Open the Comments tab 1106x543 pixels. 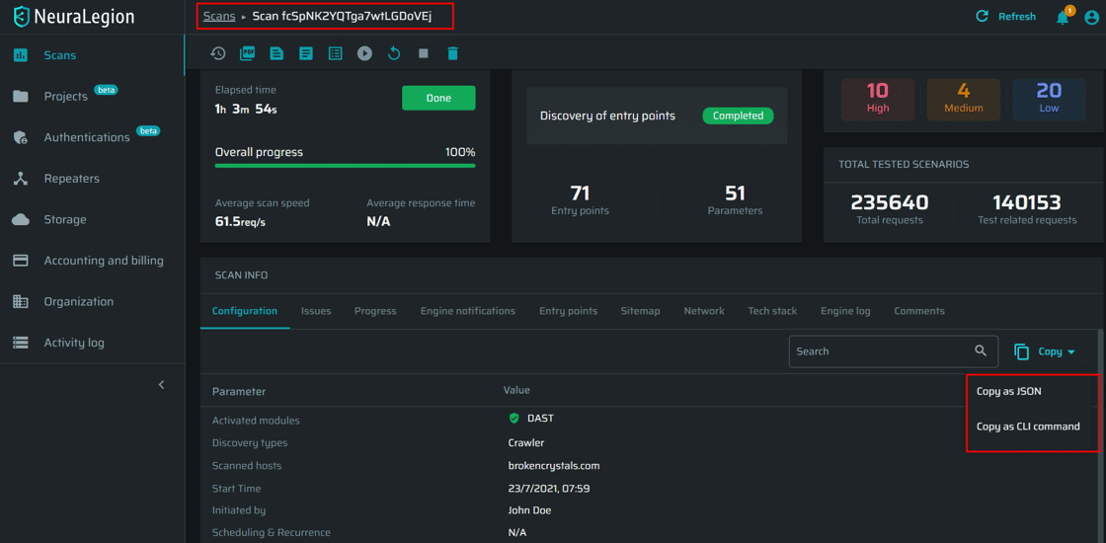(919, 311)
